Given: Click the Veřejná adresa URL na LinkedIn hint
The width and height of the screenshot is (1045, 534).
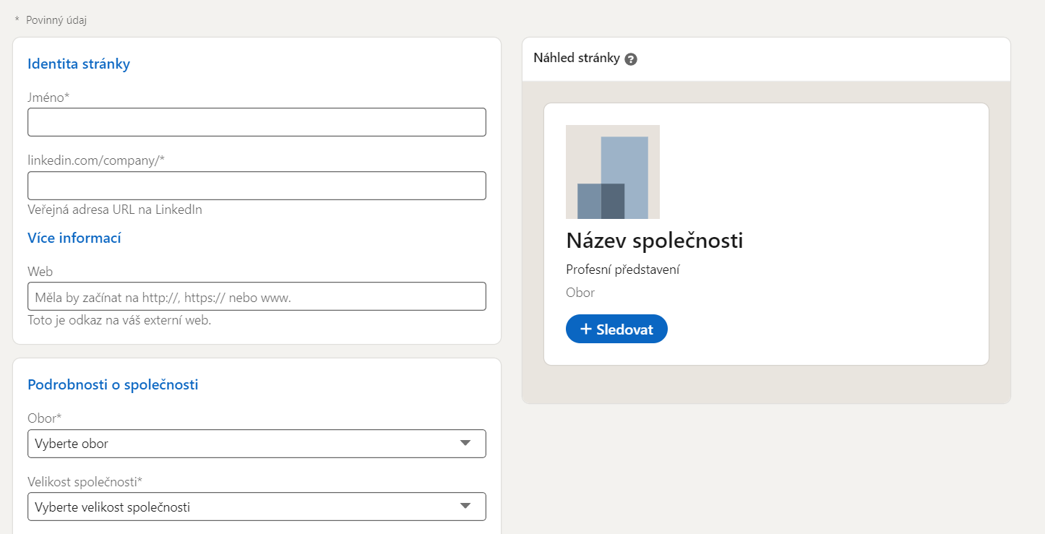Looking at the screenshot, I should [115, 210].
